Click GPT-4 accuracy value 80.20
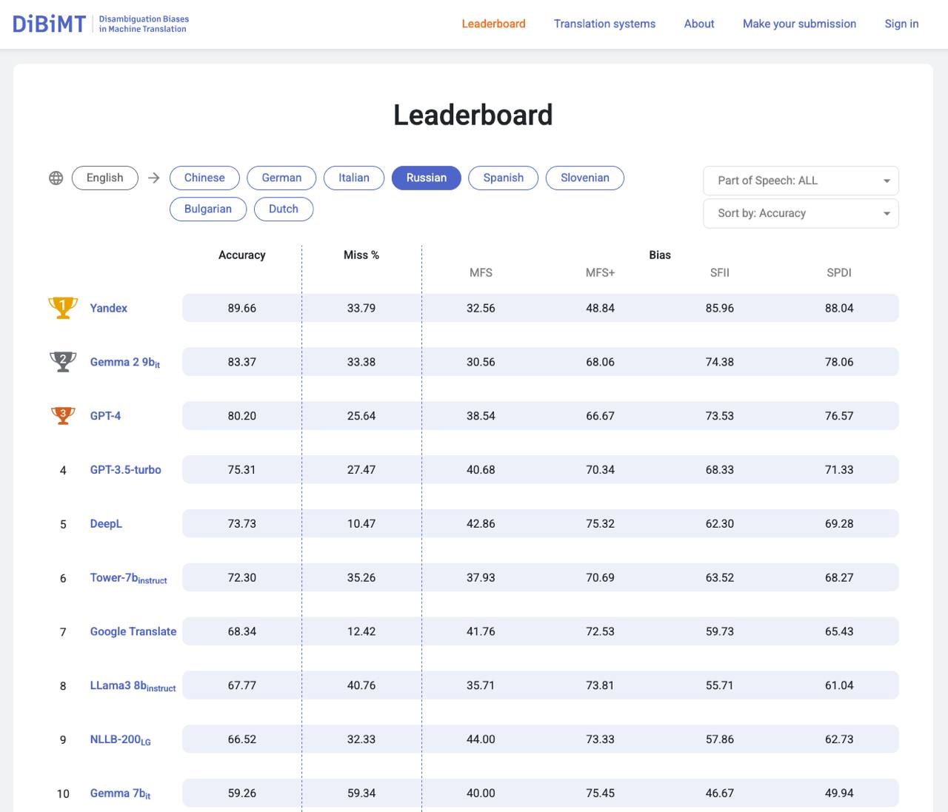The height and width of the screenshot is (812, 948). click(x=242, y=416)
